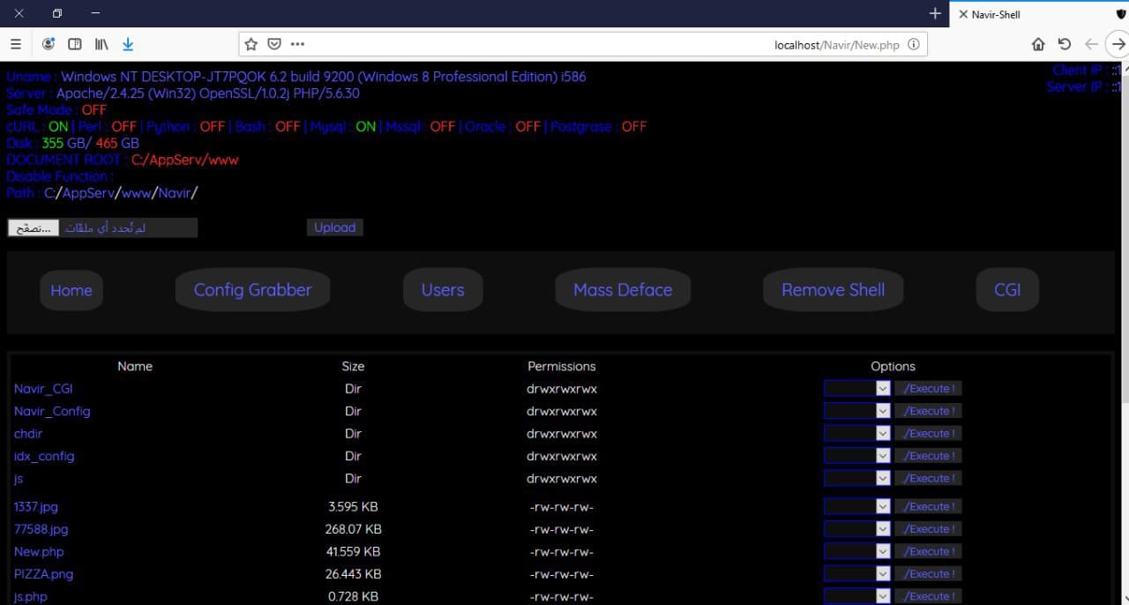Click the right-pointing arrow navigation button

click(x=1118, y=44)
